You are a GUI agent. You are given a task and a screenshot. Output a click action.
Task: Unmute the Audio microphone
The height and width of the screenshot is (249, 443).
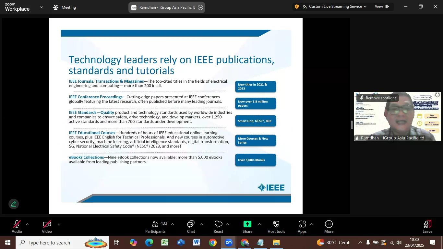(17, 227)
